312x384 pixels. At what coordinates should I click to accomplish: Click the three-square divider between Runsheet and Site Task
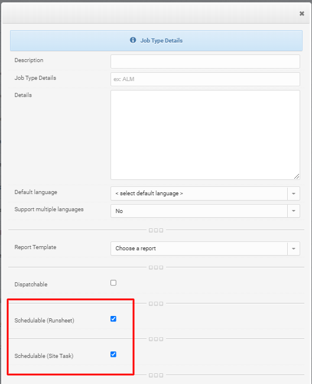tap(156, 339)
